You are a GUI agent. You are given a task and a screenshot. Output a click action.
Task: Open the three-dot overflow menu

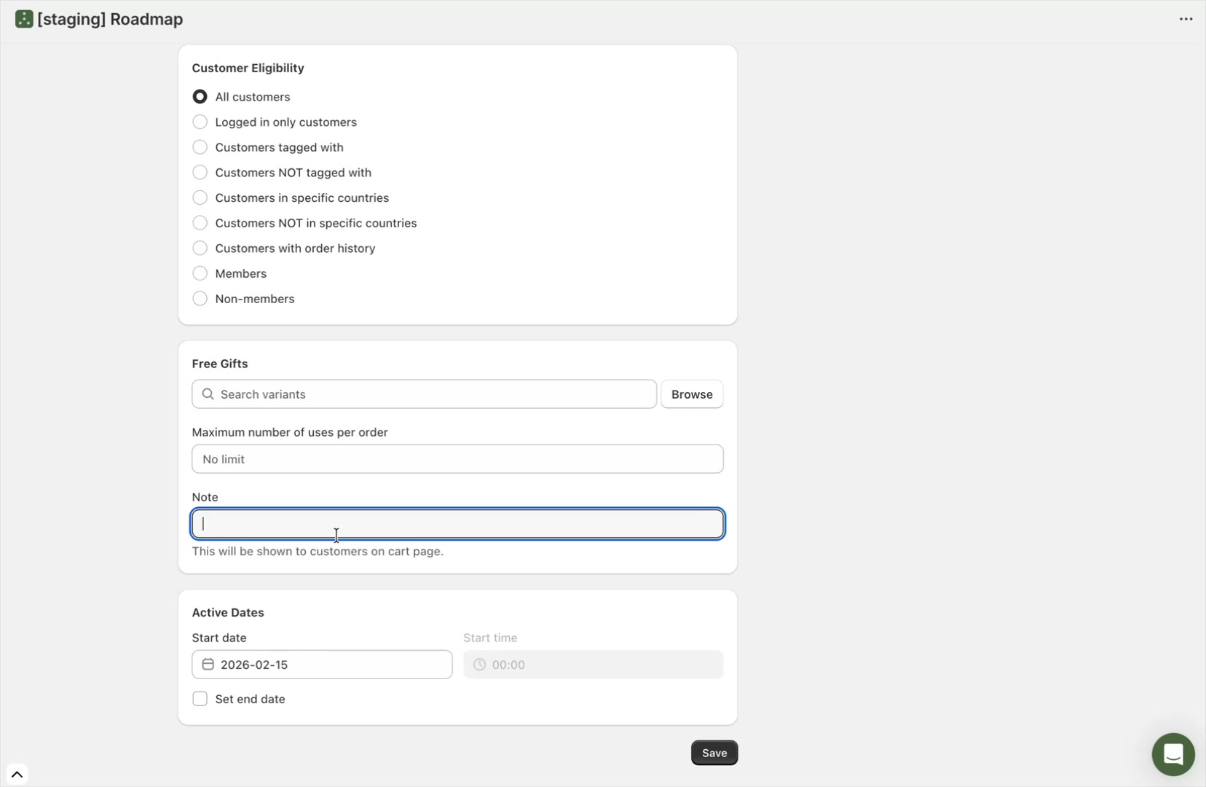pyautogui.click(x=1186, y=18)
